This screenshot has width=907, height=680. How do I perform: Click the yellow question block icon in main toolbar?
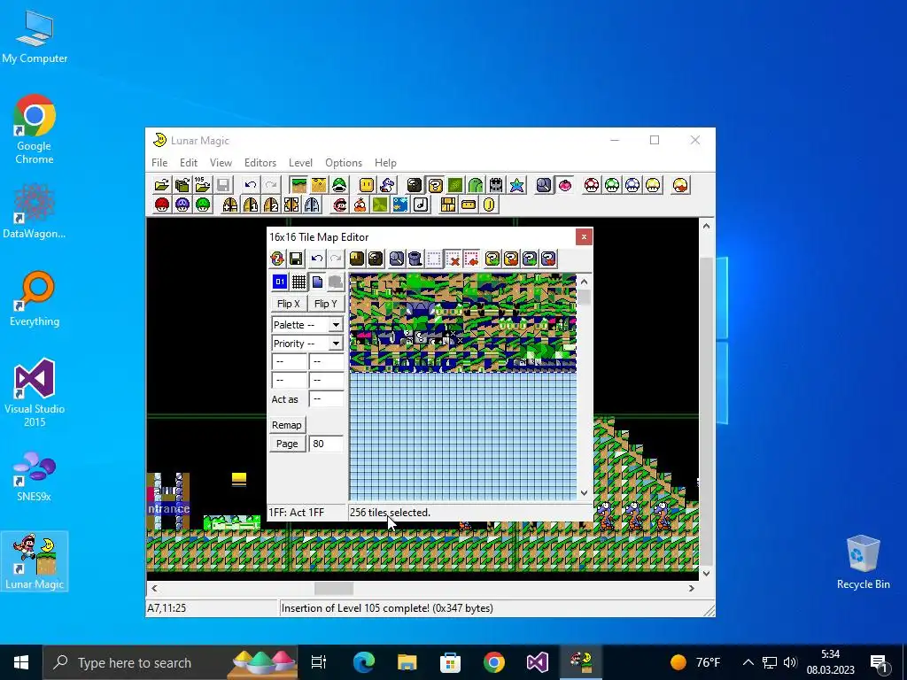pyautogui.click(x=435, y=185)
